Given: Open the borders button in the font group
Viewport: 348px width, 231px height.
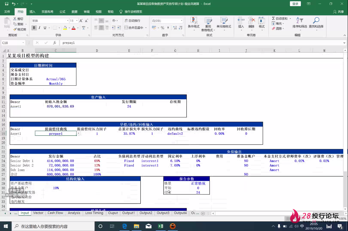Looking at the screenshot, I should pyautogui.click(x=55, y=28).
